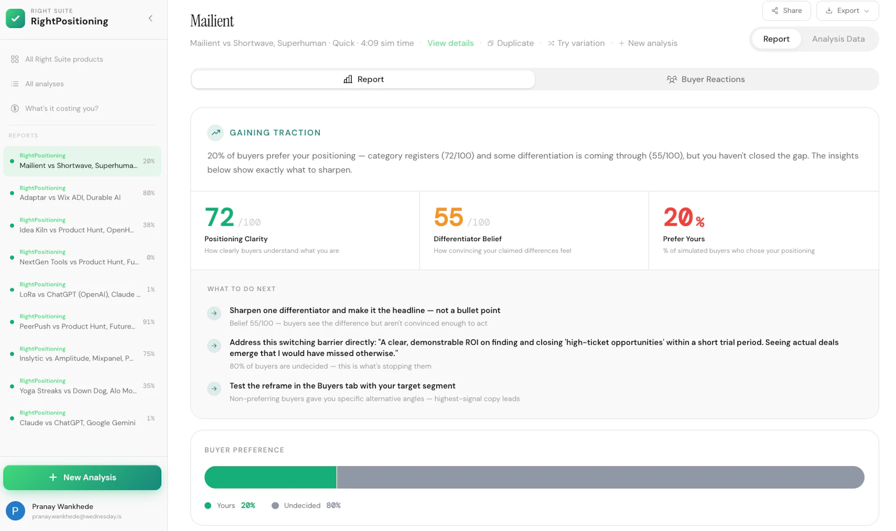Click the 80% score on Adaptar row
Screen dimensions: 896x531
(x=149, y=193)
